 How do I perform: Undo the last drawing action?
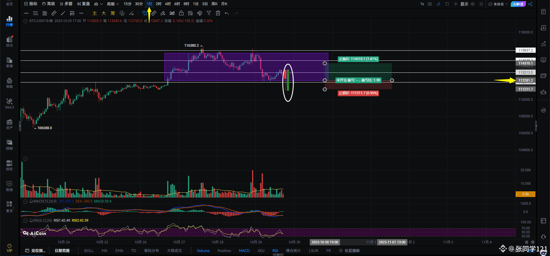click(227, 13)
